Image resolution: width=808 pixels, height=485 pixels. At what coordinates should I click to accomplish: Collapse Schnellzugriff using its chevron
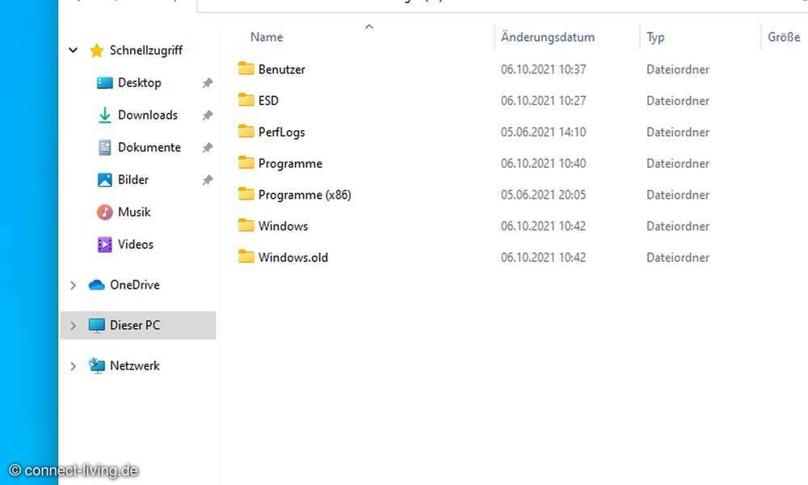point(72,50)
